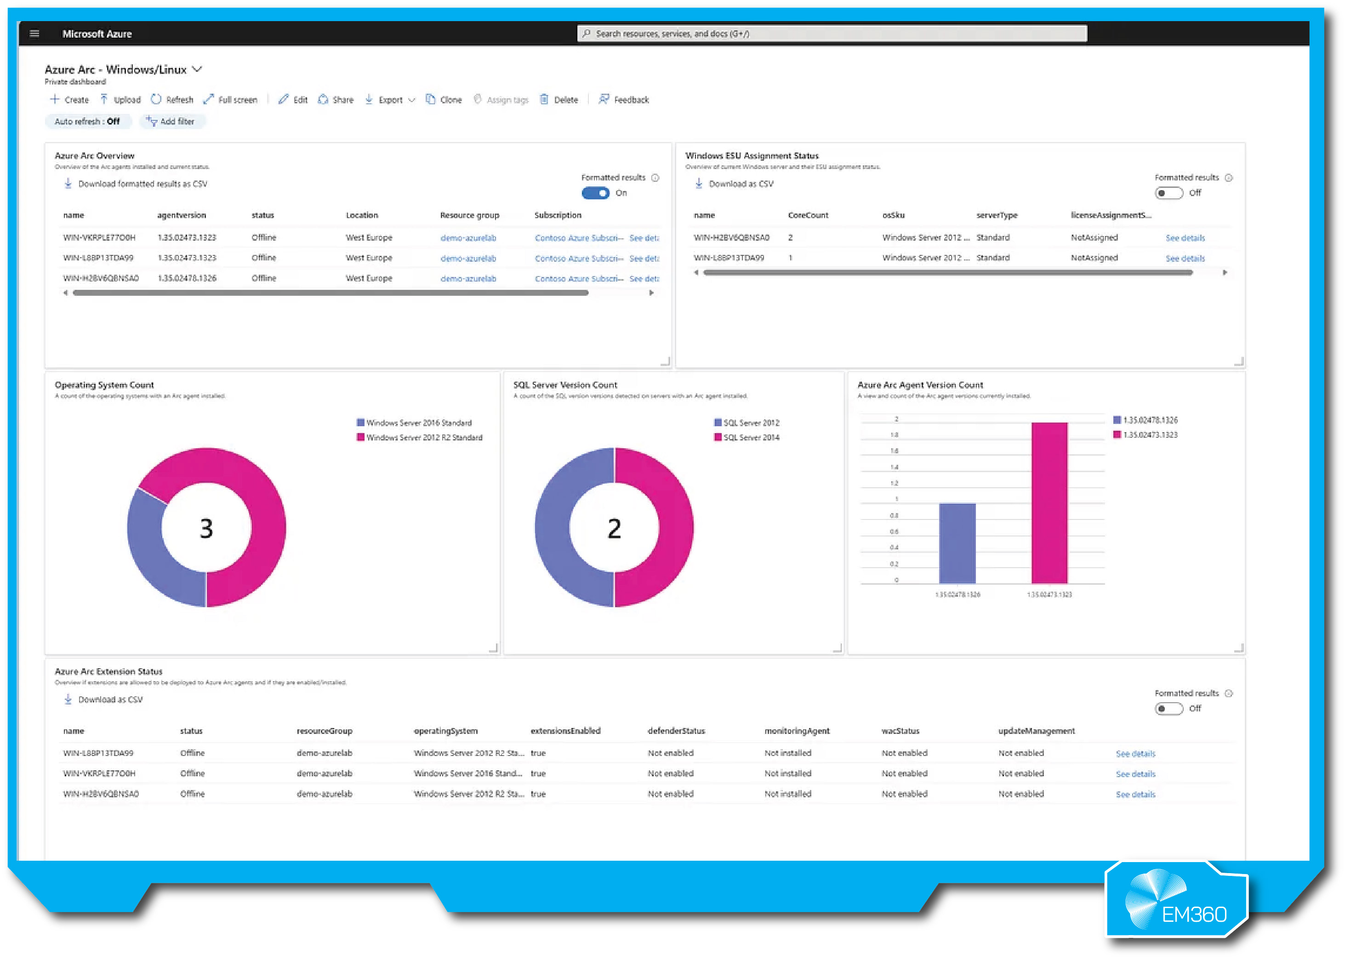Open the hamburger menu in the top bar
The height and width of the screenshot is (959, 1345).
click(x=34, y=34)
